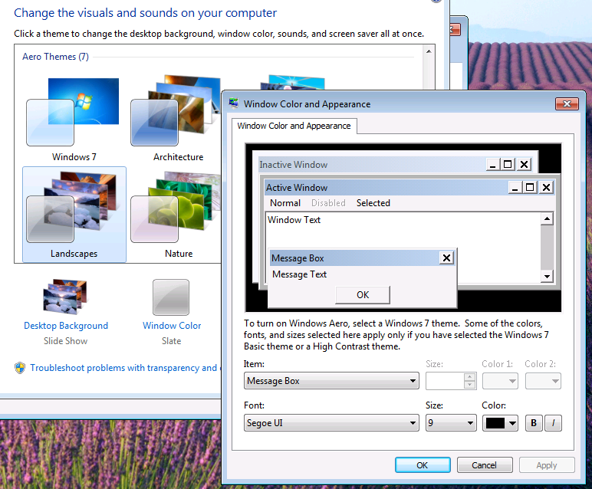The image size is (592, 489).
Task: Click the preview Message Box OK button
Action: [x=363, y=294]
